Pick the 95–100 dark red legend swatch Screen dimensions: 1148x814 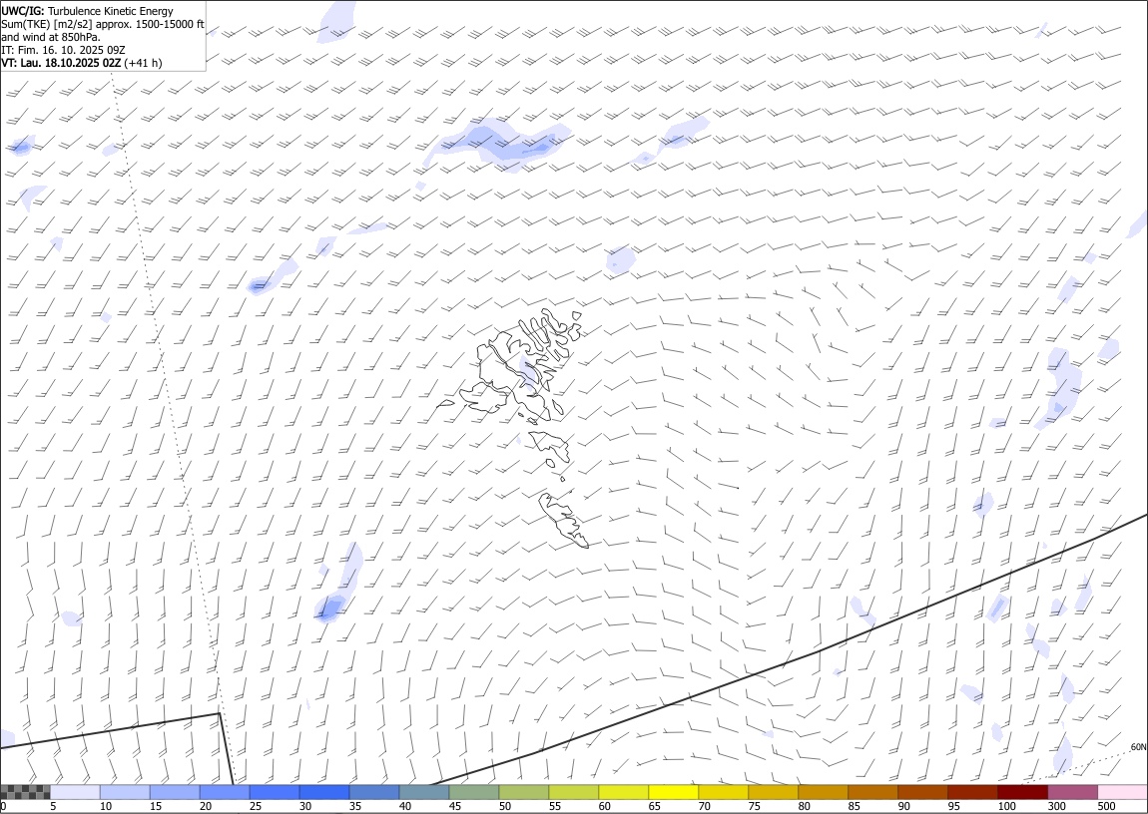972,792
